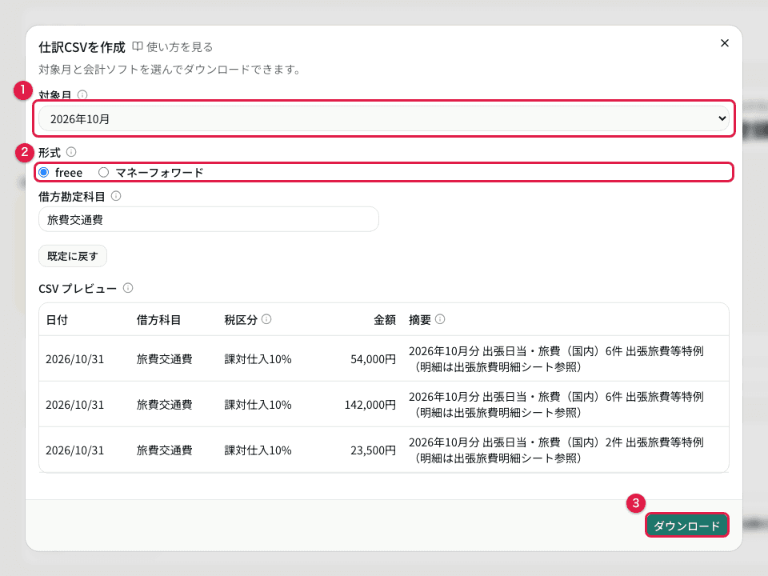Click info icon next to CSV プレビュー
The width and height of the screenshot is (768, 576).
[x=128, y=288]
